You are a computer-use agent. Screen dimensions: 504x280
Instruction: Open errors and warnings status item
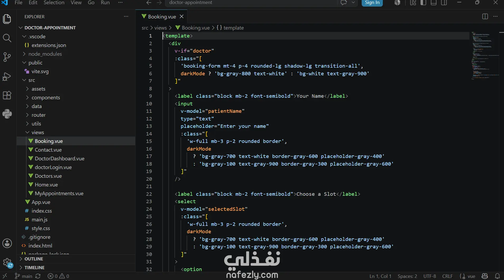pyautogui.click(x=58, y=276)
